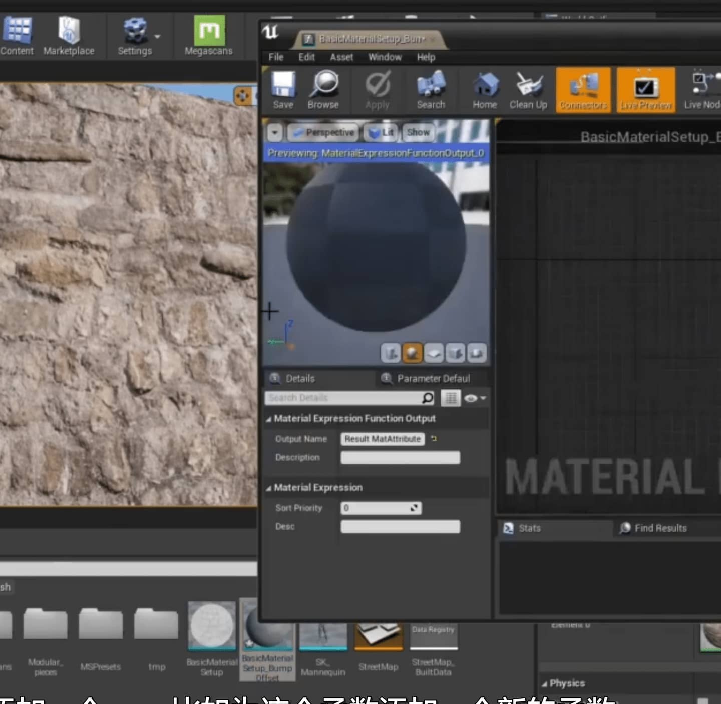Toggle Live Nodes updating

click(702, 90)
